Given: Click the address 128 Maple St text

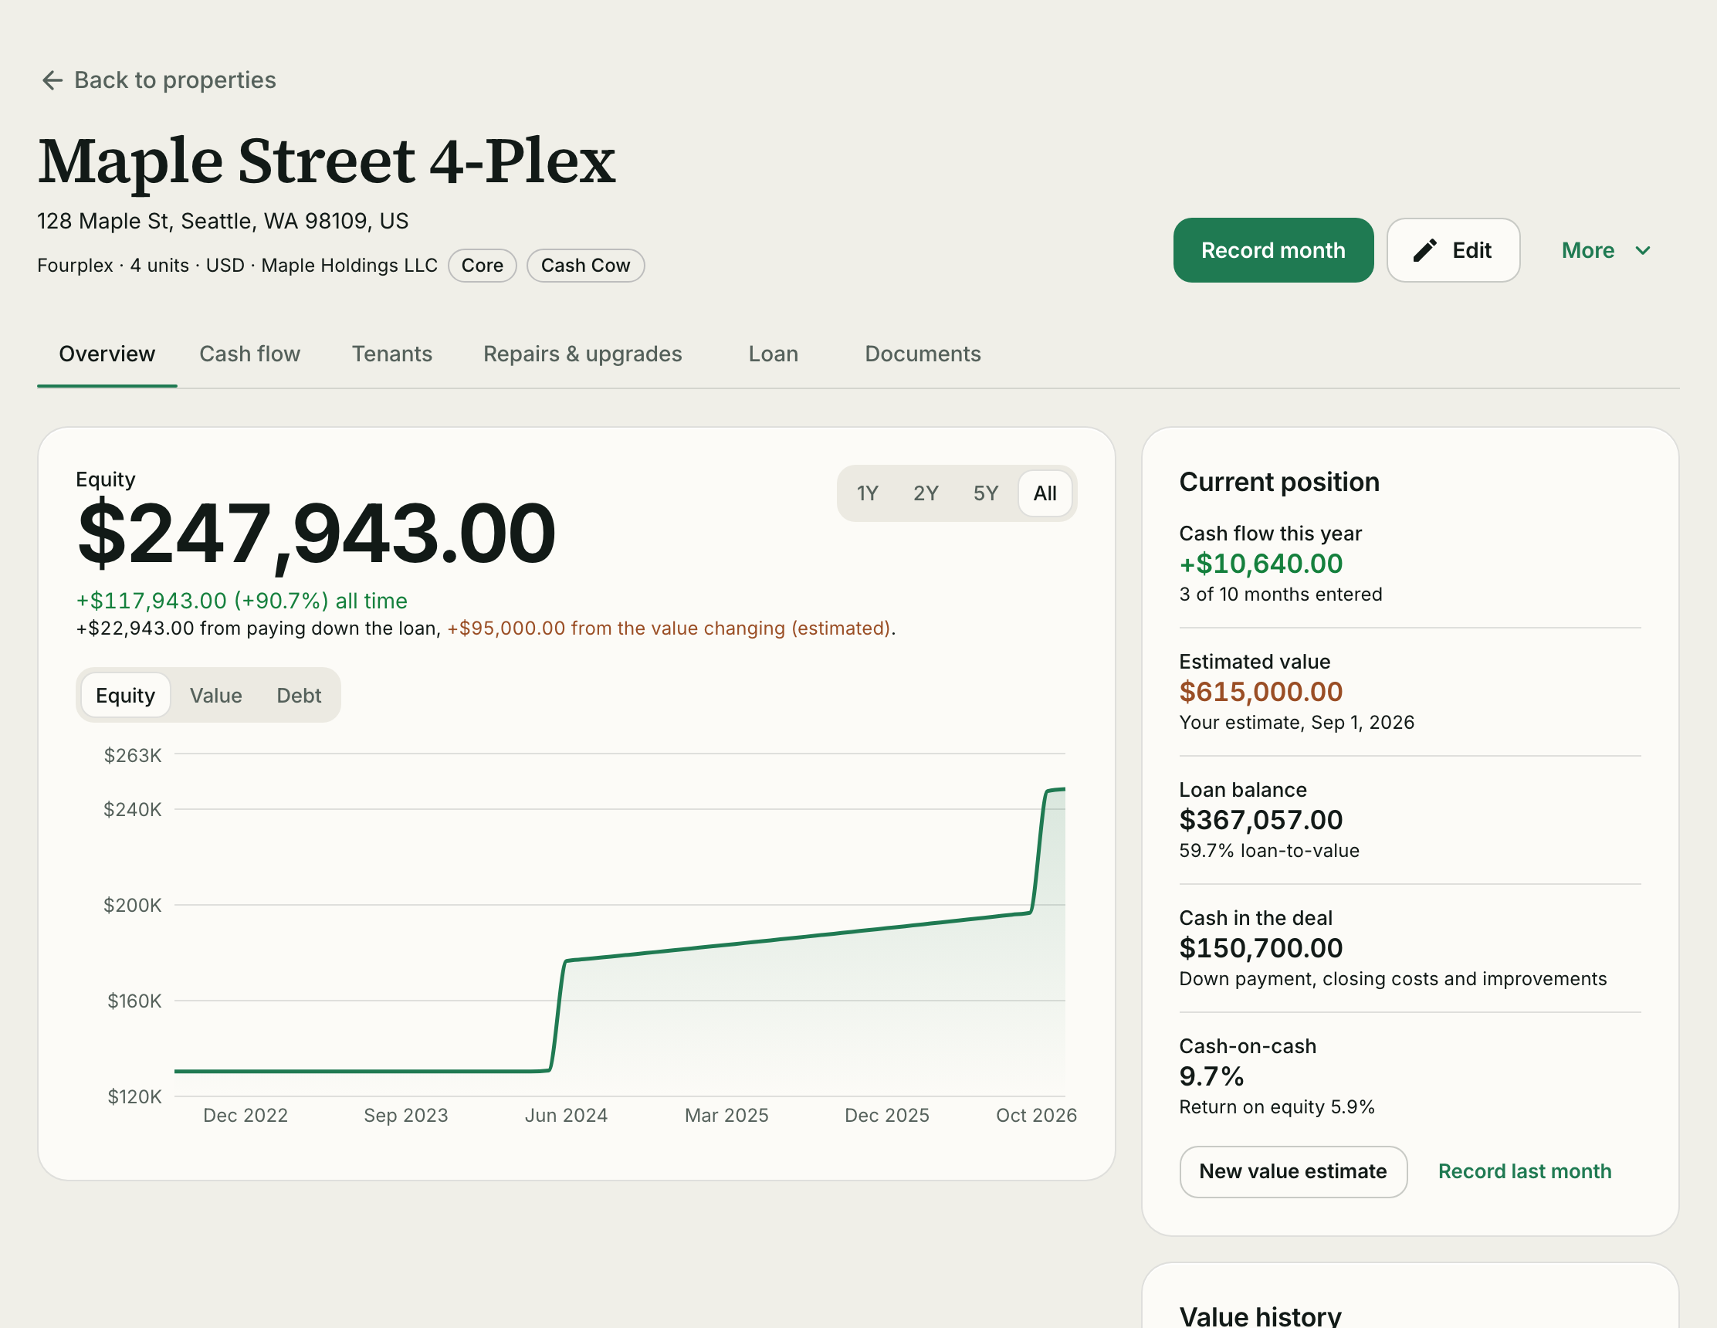Looking at the screenshot, I should [222, 221].
